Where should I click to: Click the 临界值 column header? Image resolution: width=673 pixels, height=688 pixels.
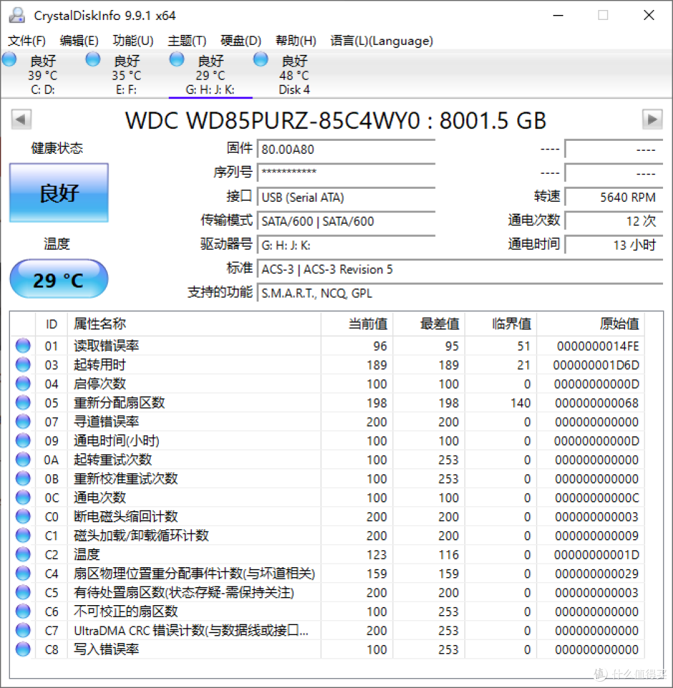(501, 324)
